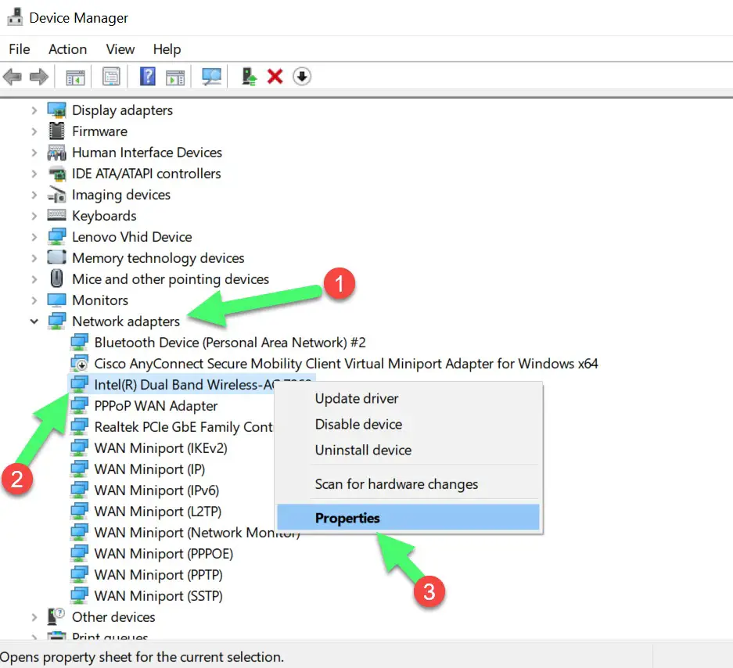Click the Lenovo Vhid Device label
The image size is (733, 668).
[132, 236]
